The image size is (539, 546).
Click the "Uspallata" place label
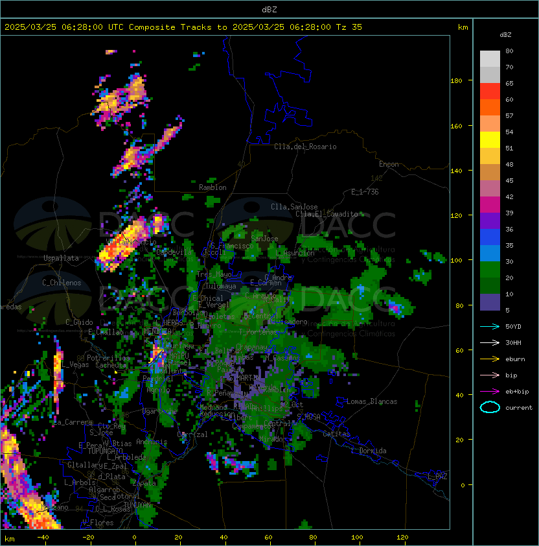point(61,258)
